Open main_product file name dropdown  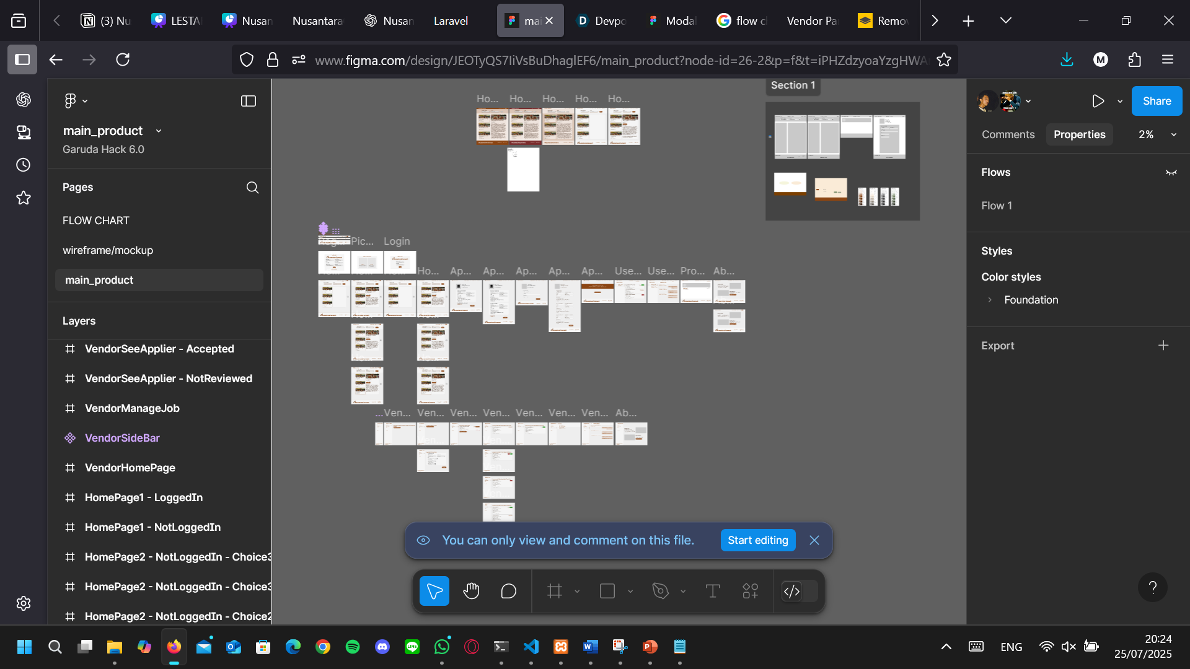(x=159, y=131)
